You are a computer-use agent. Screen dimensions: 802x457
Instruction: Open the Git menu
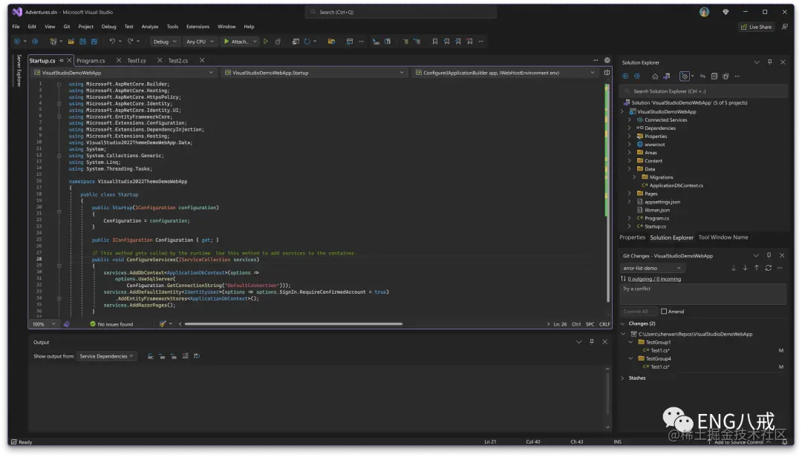point(66,26)
